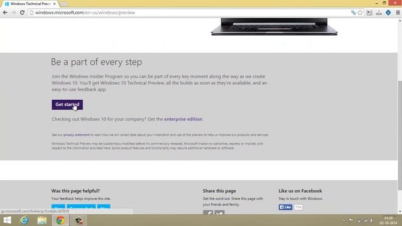Open the privacy statement link
This screenshot has height=226, width=402.
tap(77, 135)
